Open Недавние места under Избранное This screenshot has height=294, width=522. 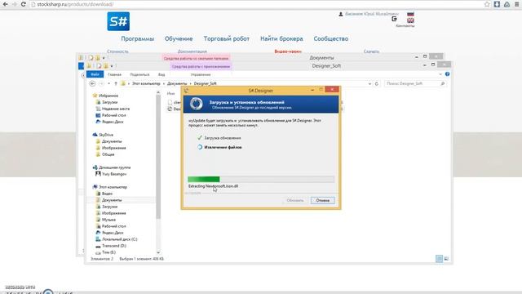tap(116, 109)
